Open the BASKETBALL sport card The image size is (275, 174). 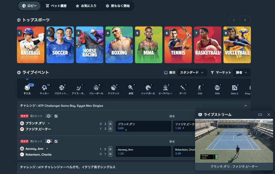pyautogui.click(x=208, y=45)
